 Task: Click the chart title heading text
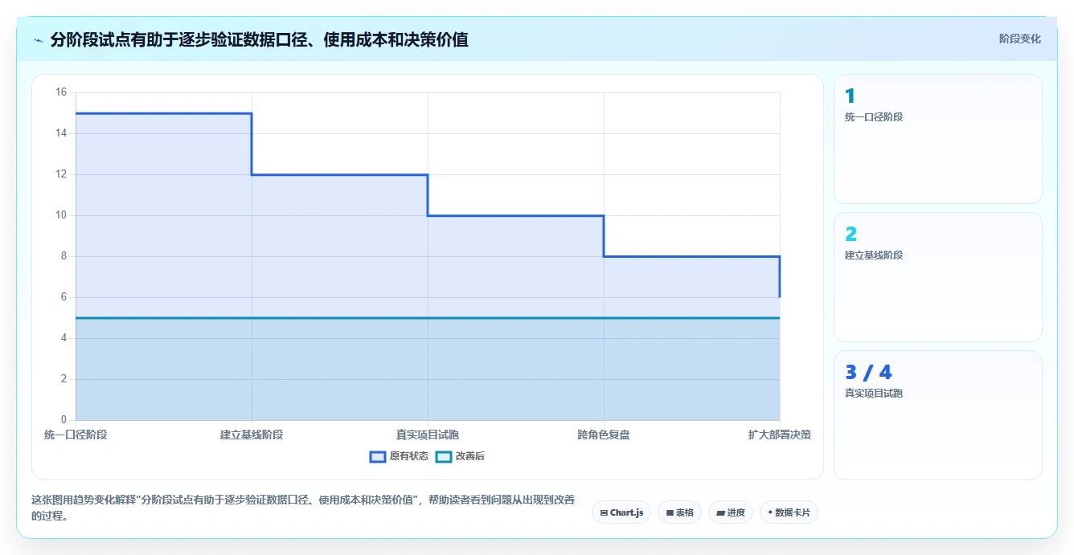tap(259, 39)
